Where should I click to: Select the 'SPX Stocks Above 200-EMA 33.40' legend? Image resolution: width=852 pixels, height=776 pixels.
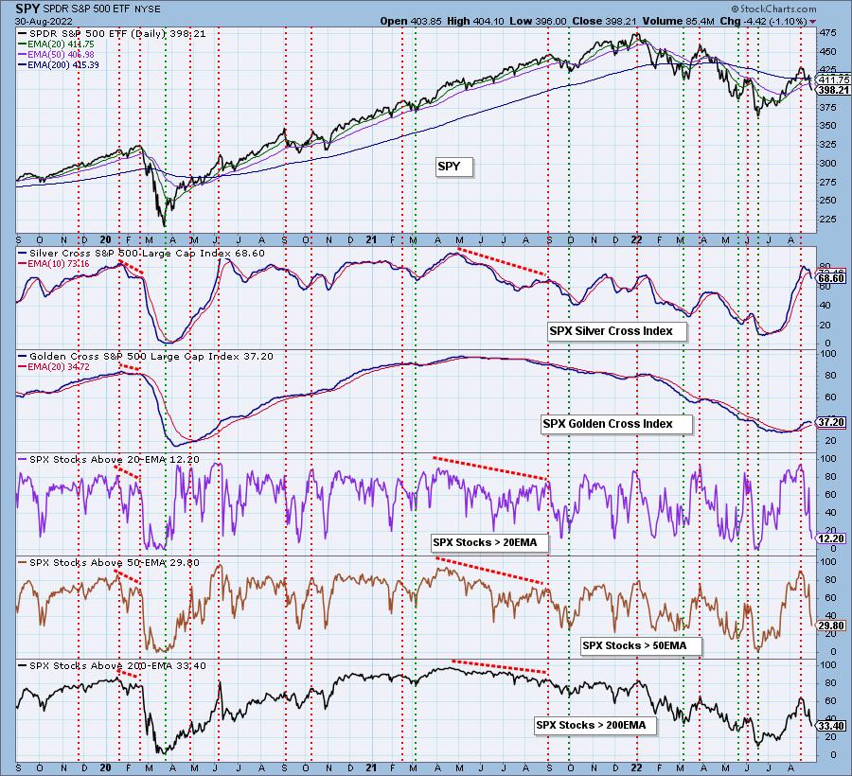click(112, 666)
